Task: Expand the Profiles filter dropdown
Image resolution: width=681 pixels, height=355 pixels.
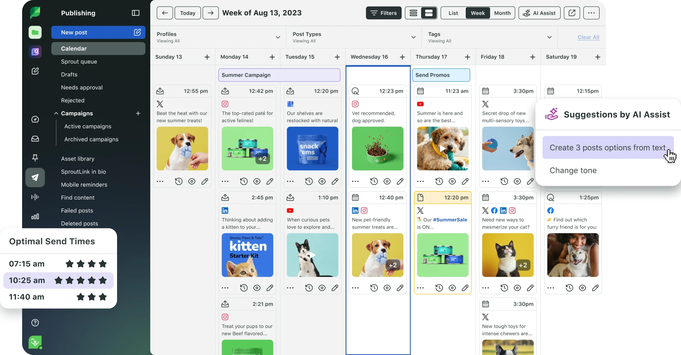Action: pyautogui.click(x=278, y=37)
